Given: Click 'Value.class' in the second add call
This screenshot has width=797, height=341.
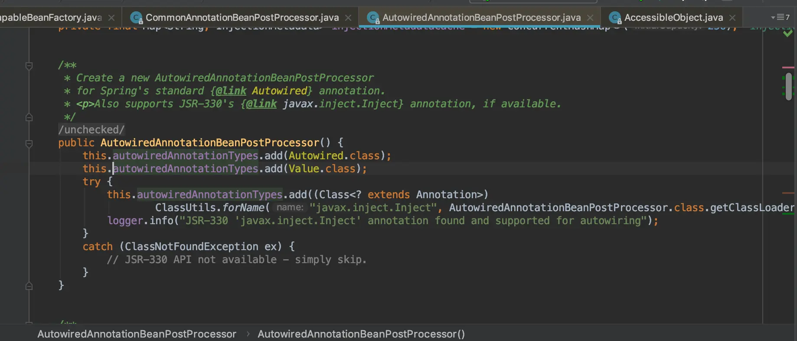Looking at the screenshot, I should tap(322, 169).
